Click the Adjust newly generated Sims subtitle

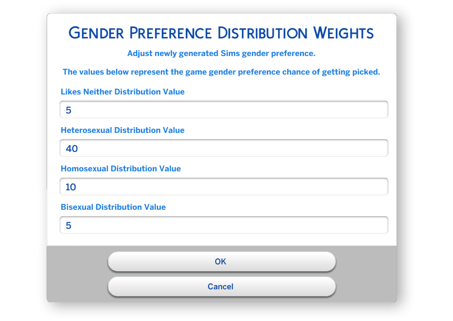tap(222, 53)
